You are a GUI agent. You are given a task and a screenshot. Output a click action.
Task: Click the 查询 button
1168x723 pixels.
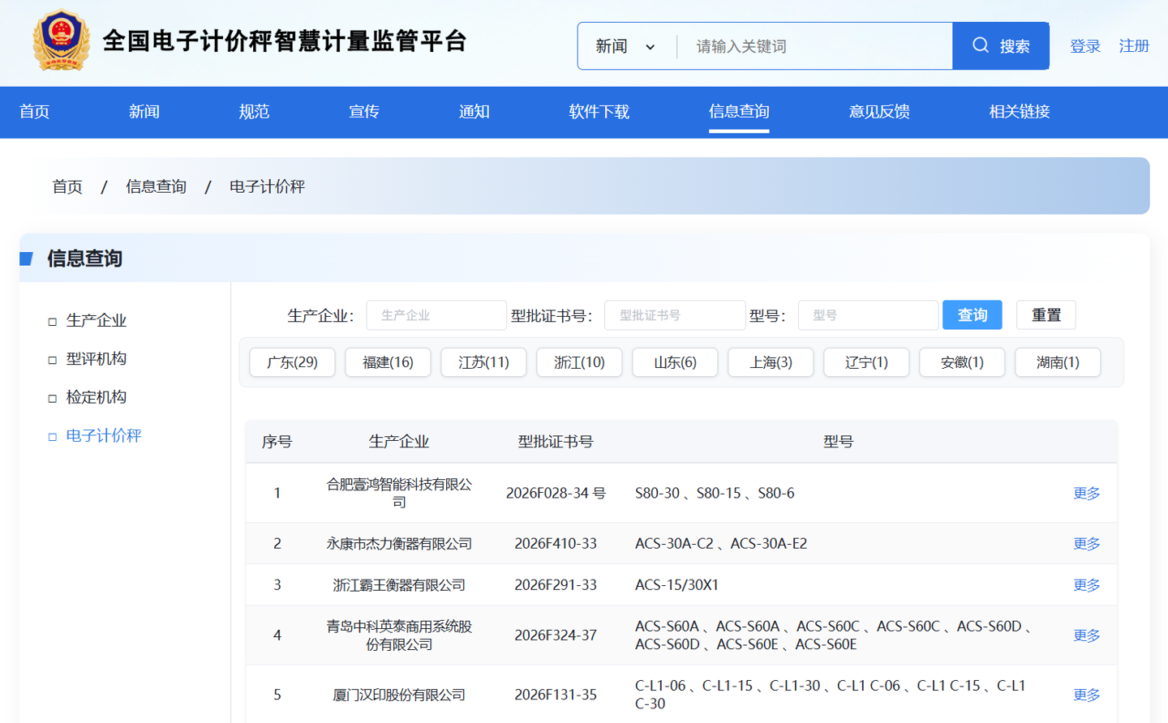973,315
